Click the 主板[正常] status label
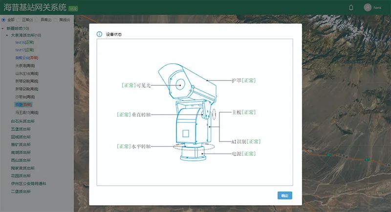391x212 pixels. point(243,113)
